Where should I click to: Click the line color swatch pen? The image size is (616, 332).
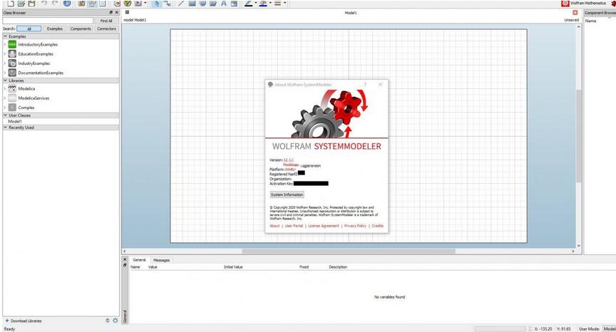tap(249, 3)
